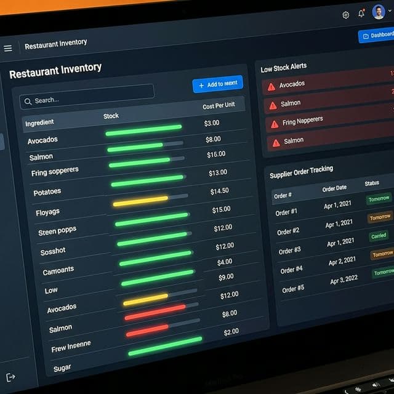Click the Apr 2, 2021 order date
This screenshot has width=394, height=394.
pos(342,261)
